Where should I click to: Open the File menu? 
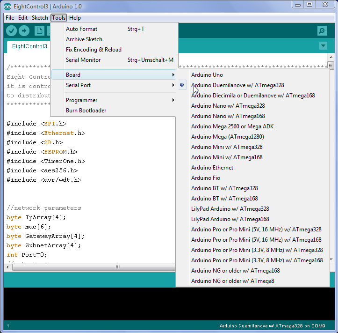pos(10,18)
